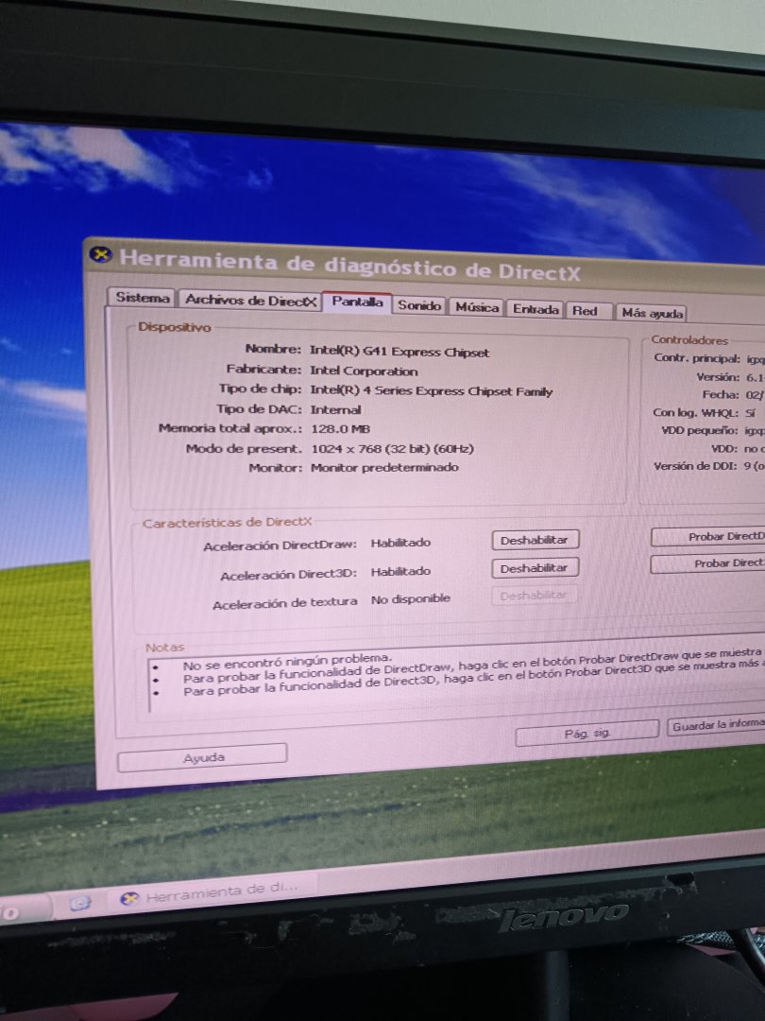Click the Contr. principal label
Image resolution: width=765 pixels, height=1021 pixels.
[697, 358]
